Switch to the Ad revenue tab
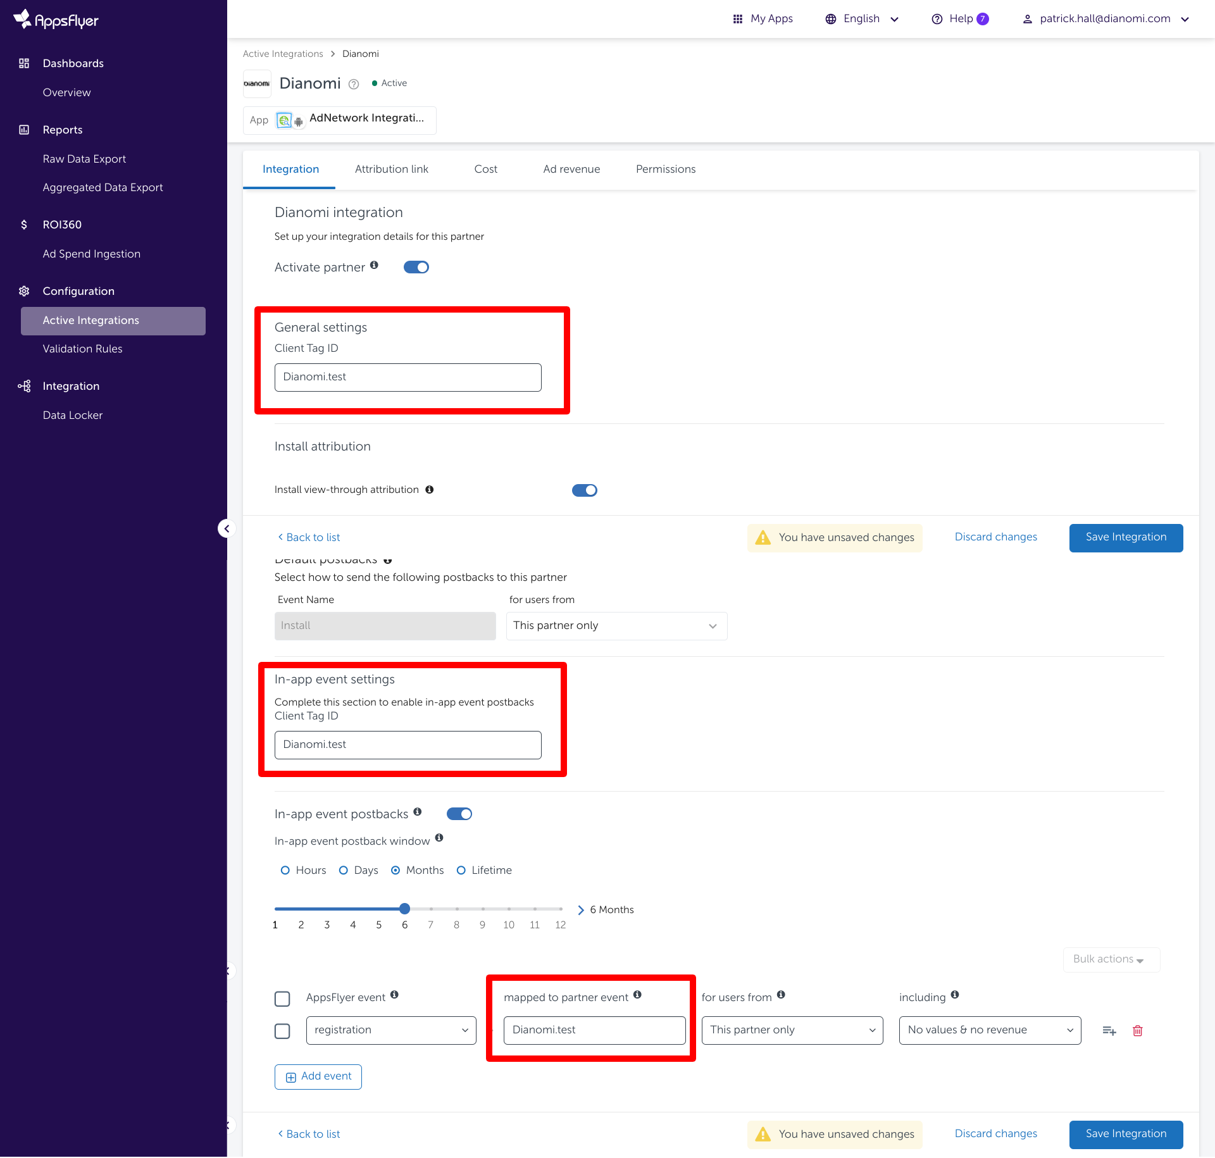 (x=571, y=170)
